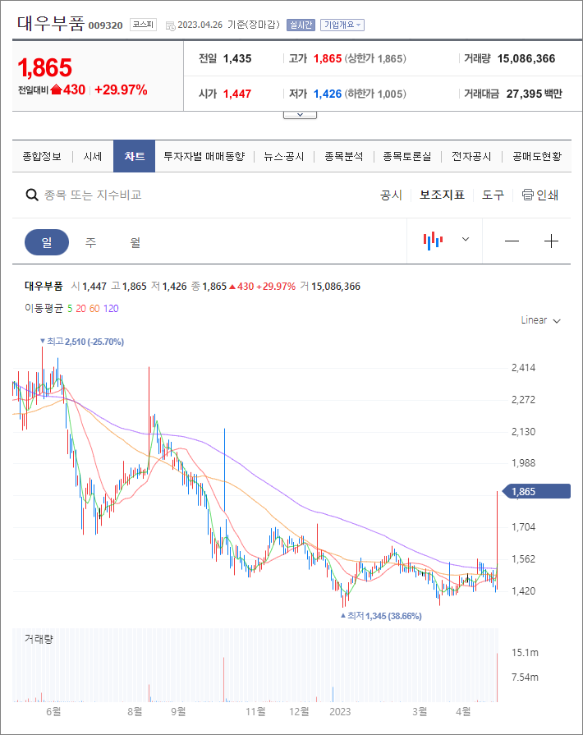This screenshot has height=735, width=583.
Task: Open the 투자자별 매매동향 tab
Action: pyautogui.click(x=204, y=157)
